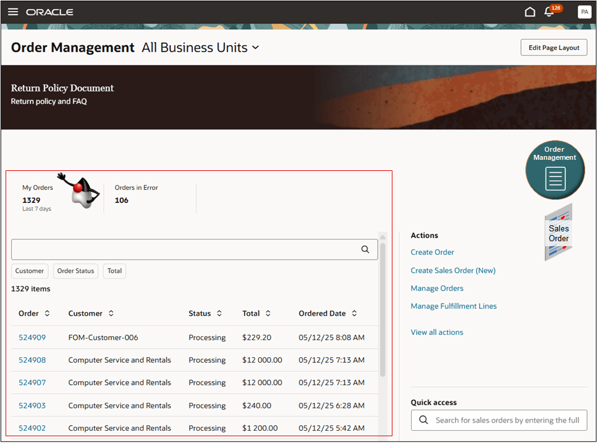Sort by Customer column arrows
This screenshot has height=443, width=597.
(x=111, y=313)
